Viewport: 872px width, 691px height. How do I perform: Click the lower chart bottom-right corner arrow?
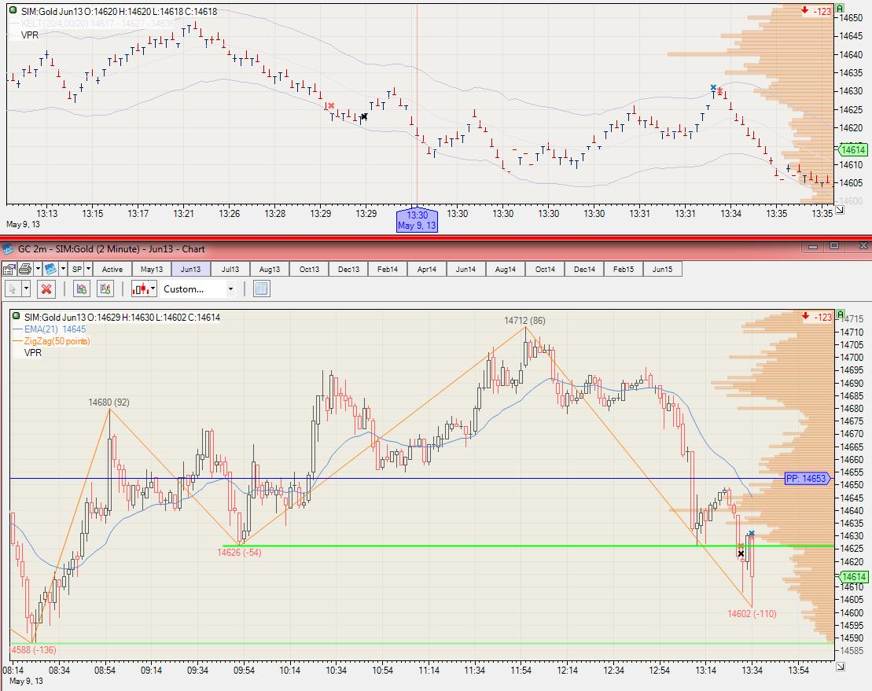point(840,666)
